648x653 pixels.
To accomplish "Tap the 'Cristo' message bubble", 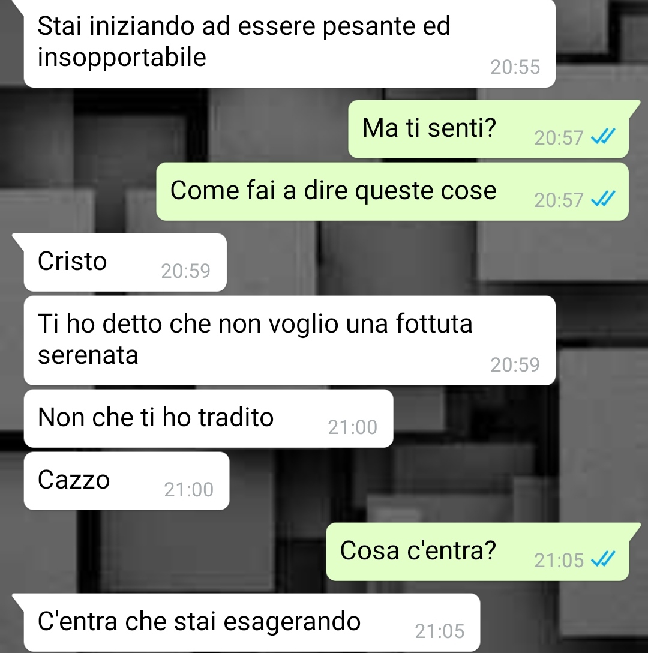I will pos(125,262).
